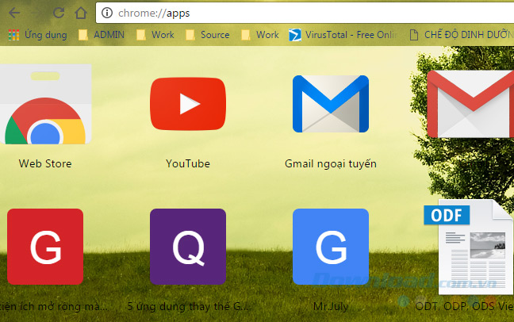Launch the YouTube app
Image resolution: width=514 pixels, height=322 pixels.
pos(188,104)
